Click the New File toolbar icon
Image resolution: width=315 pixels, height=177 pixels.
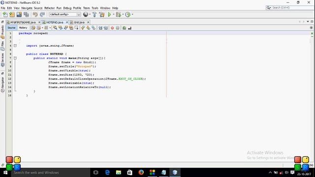(x=5, y=14)
